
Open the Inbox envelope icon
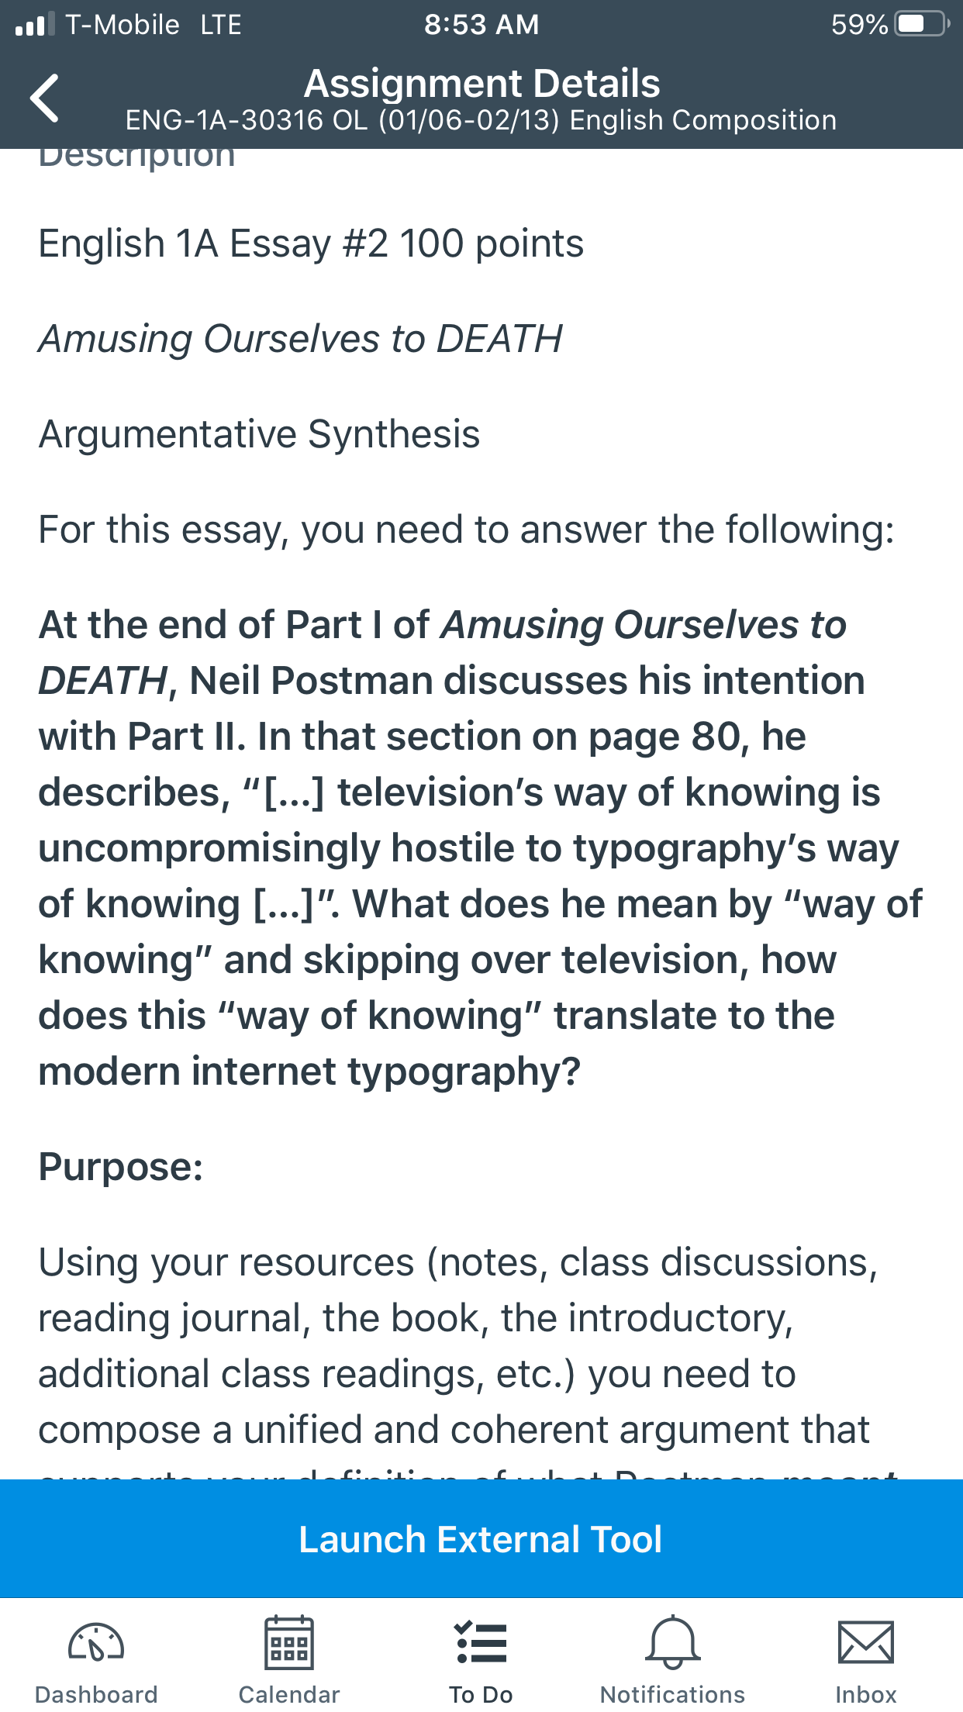point(866,1642)
